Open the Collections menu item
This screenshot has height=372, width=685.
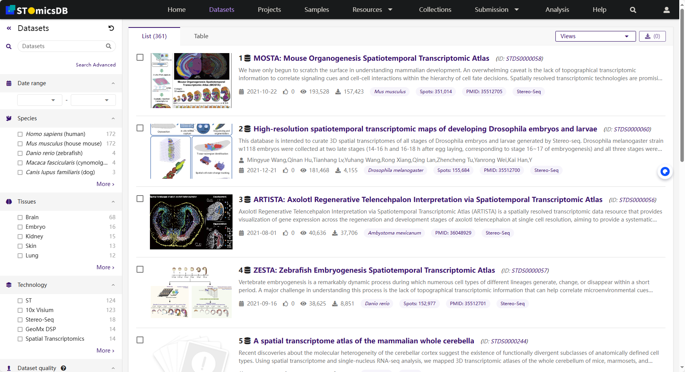point(435,10)
